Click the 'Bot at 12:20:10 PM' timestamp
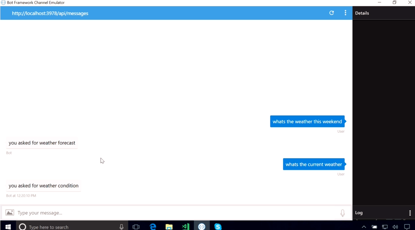This screenshot has height=230, width=415. click(x=21, y=196)
